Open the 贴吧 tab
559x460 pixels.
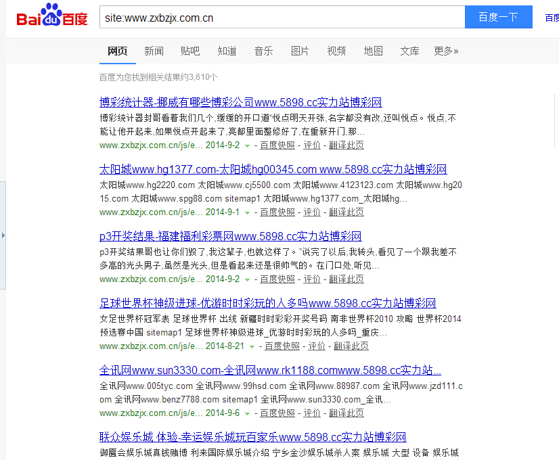[x=190, y=51]
